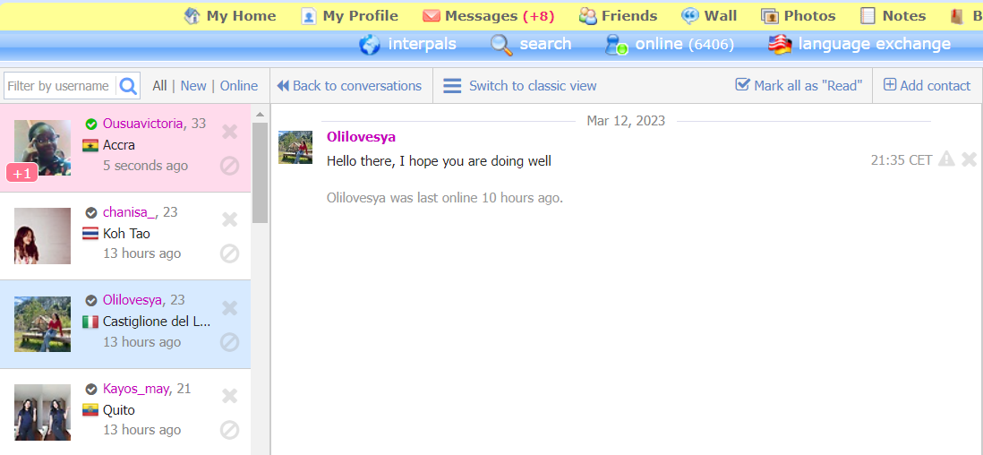Open Olilovesya username link in the sidebar
Screen dimensions: 983x455
coord(132,300)
